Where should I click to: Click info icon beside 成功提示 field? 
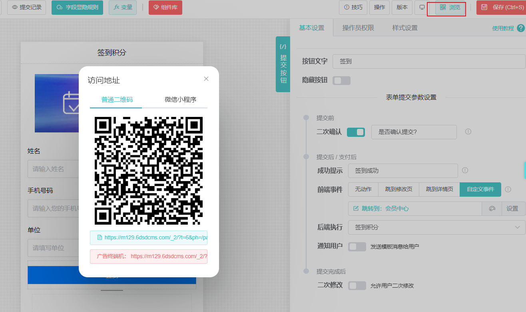(465, 170)
